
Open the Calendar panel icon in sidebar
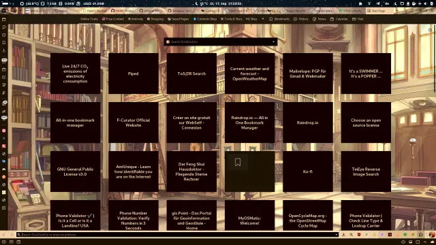pyautogui.click(x=4, y=69)
